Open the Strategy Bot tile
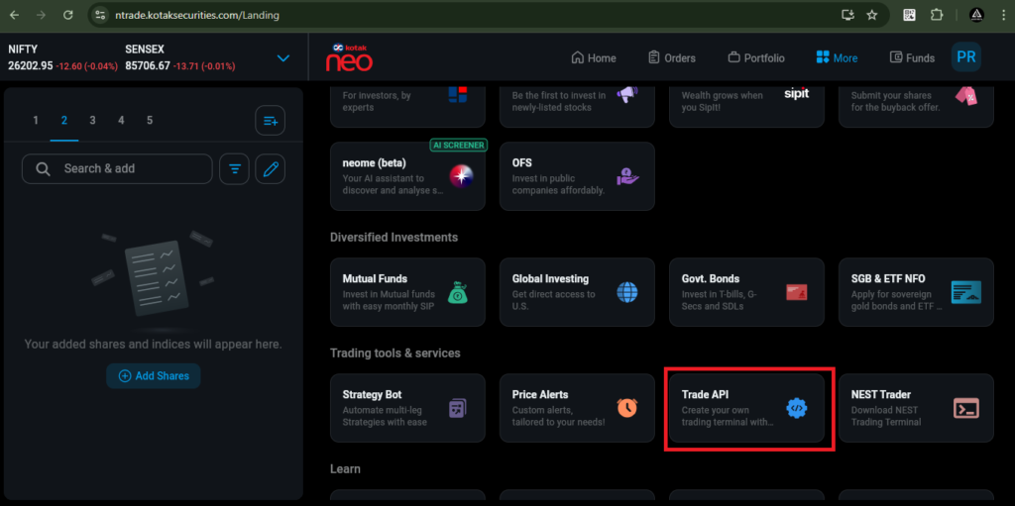This screenshot has height=506, width=1015. click(x=407, y=407)
